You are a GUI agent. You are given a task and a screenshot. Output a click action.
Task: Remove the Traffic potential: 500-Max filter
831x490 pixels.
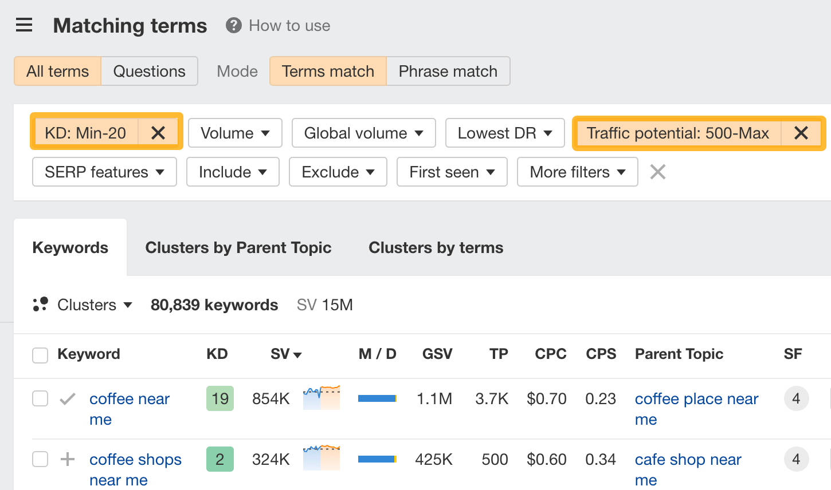801,133
